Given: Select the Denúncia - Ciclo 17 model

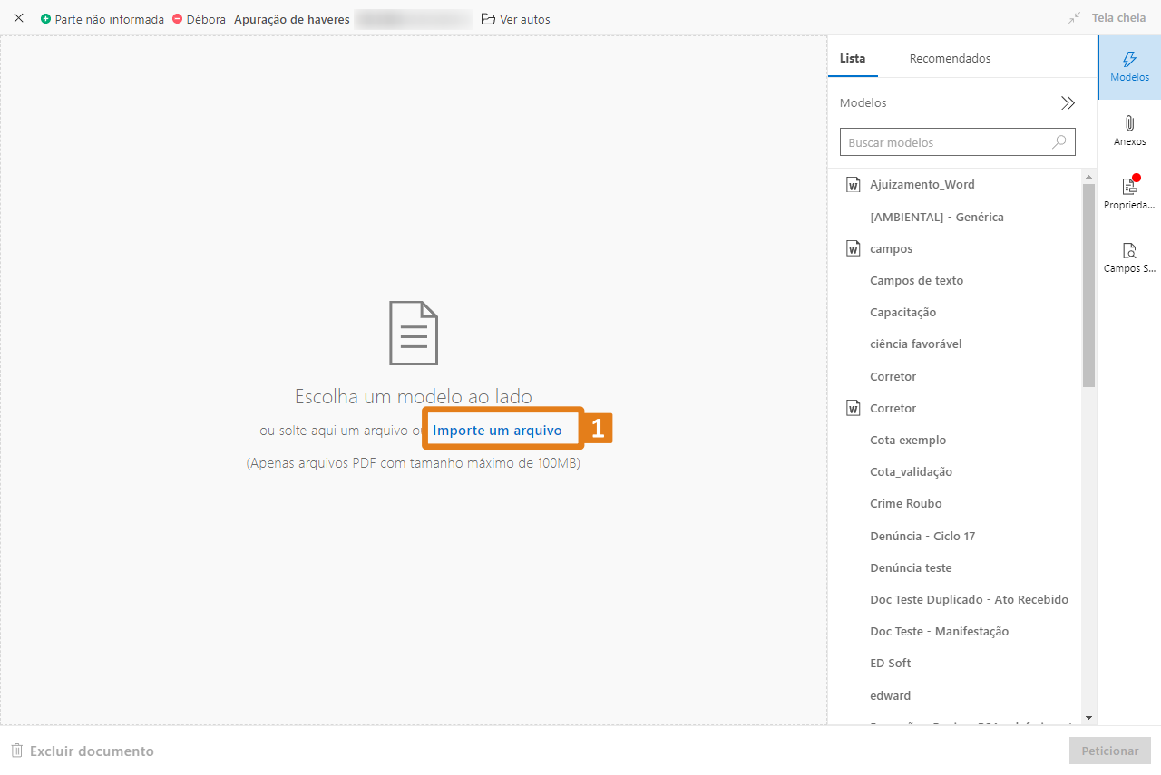Looking at the screenshot, I should click(922, 536).
